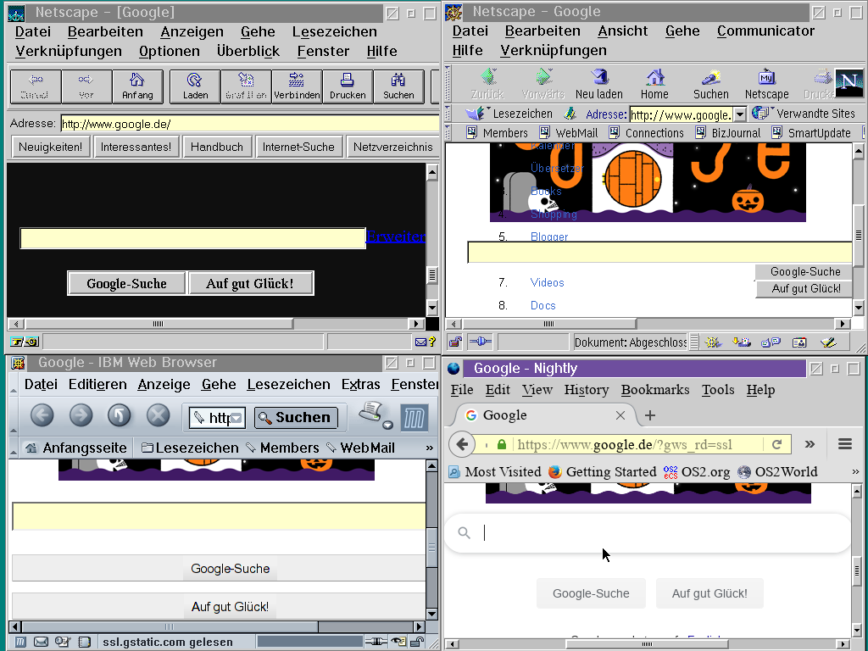This screenshot has width=868, height=651.
Task: Click the Neuigkeiten! button in Netscape [Google]
Action: coord(50,147)
